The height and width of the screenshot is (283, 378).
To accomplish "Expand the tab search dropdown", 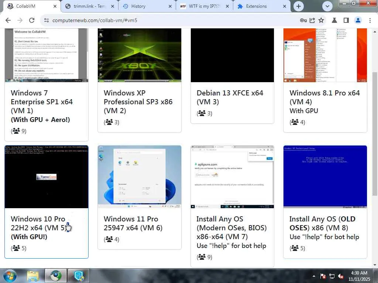I will pos(327,7).
